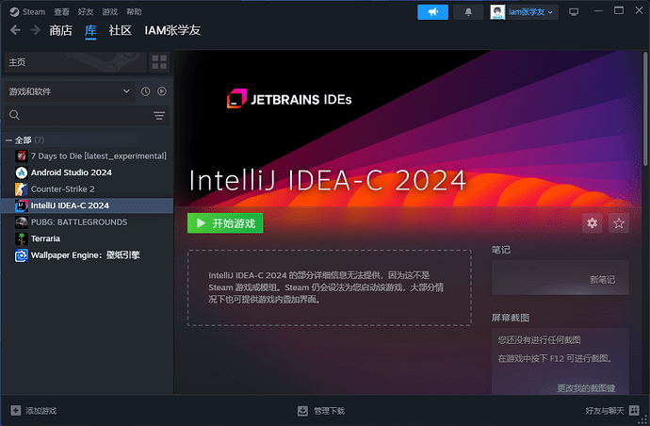The width and height of the screenshot is (650, 426).
Task: Switch to Big Picture mode monitor icon
Action: point(574,12)
